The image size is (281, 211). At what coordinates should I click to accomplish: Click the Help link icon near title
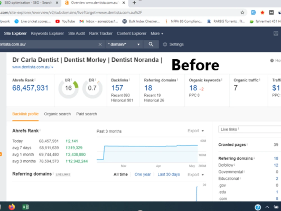tap(272, 61)
